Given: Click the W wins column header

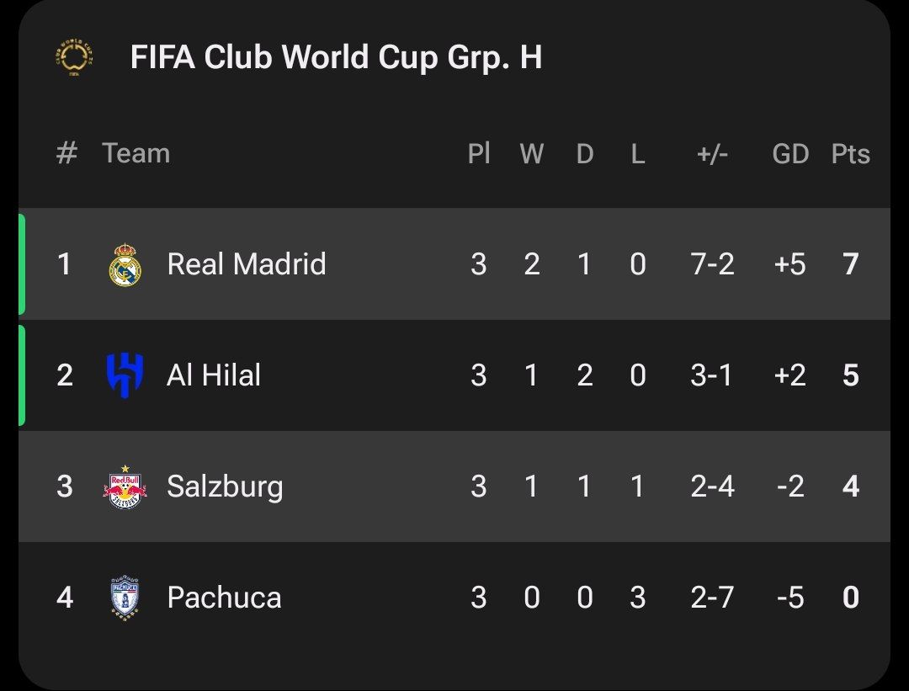Looking at the screenshot, I should pyautogui.click(x=532, y=154).
